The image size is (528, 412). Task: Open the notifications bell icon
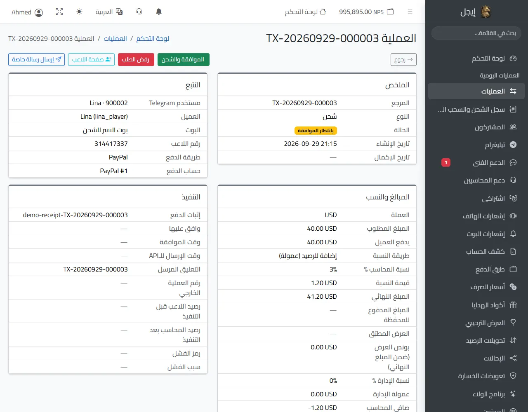coord(159,12)
